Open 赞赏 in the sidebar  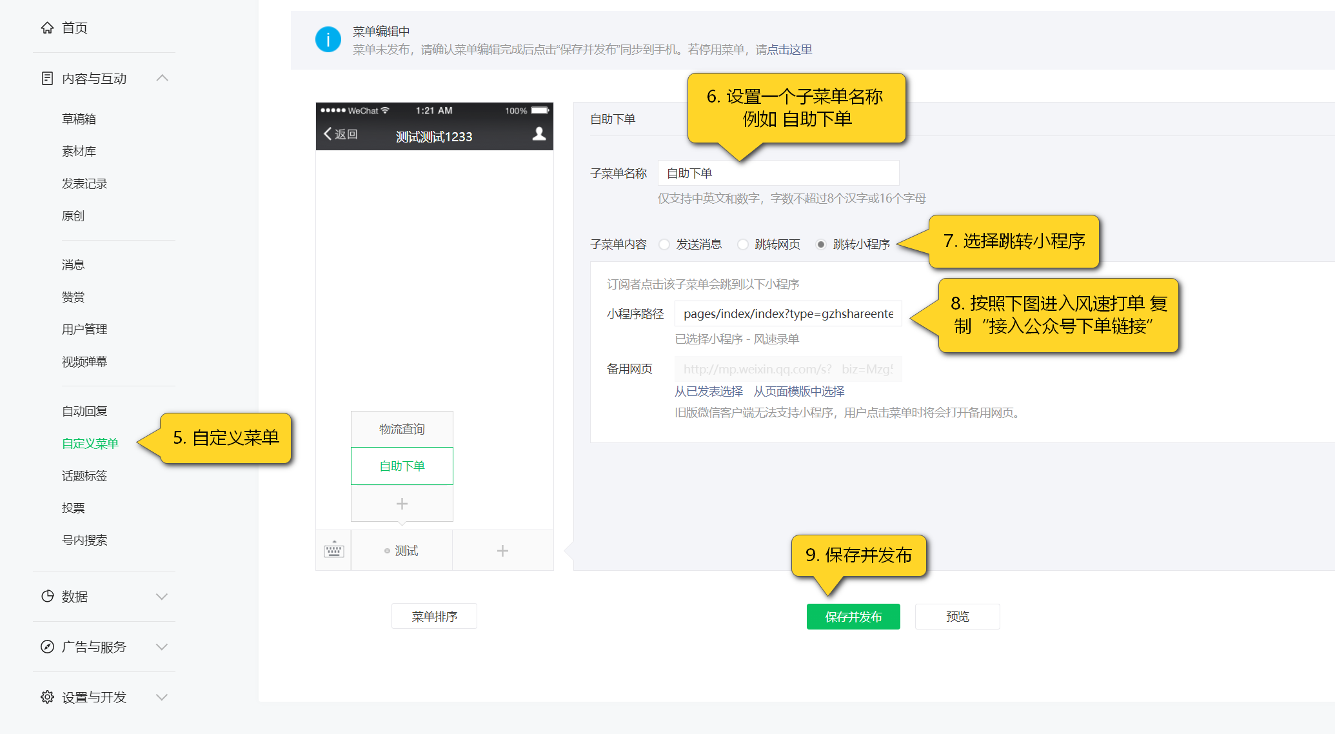(73, 297)
